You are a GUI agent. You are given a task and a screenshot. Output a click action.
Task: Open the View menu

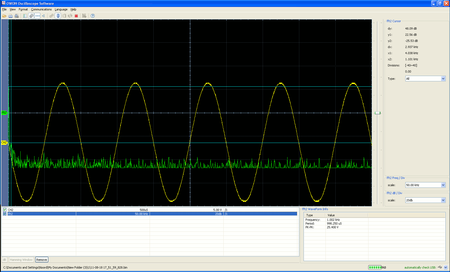(x=13, y=9)
